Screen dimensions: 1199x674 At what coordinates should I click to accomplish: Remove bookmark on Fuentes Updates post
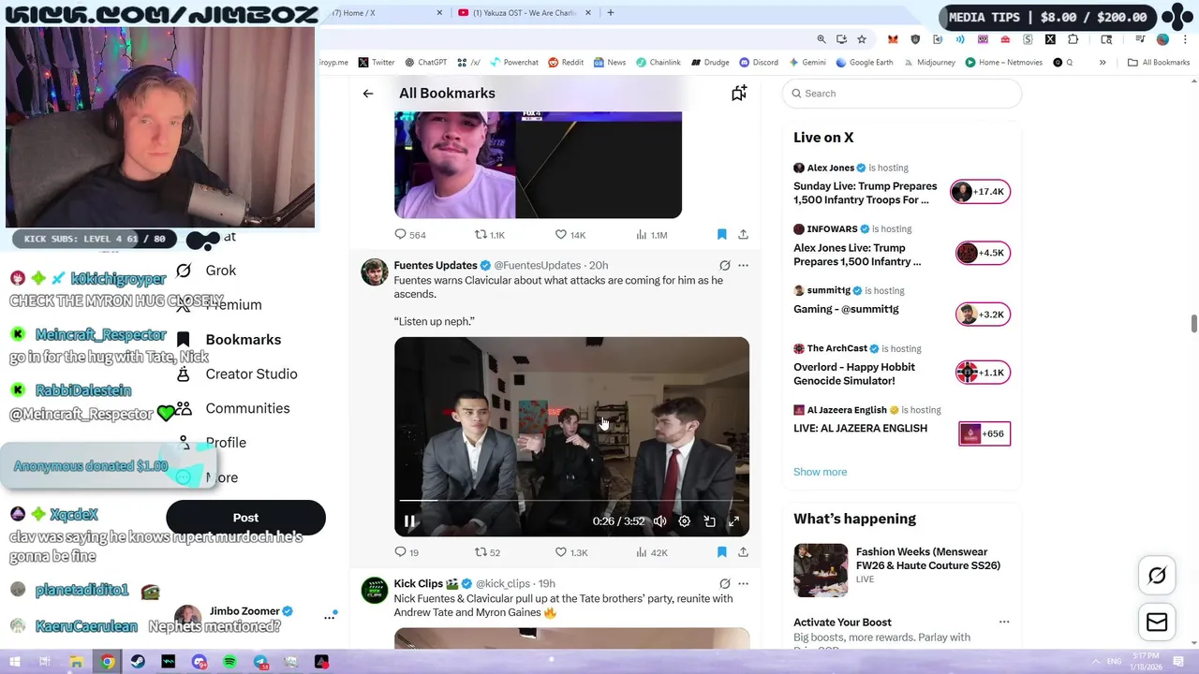click(722, 552)
